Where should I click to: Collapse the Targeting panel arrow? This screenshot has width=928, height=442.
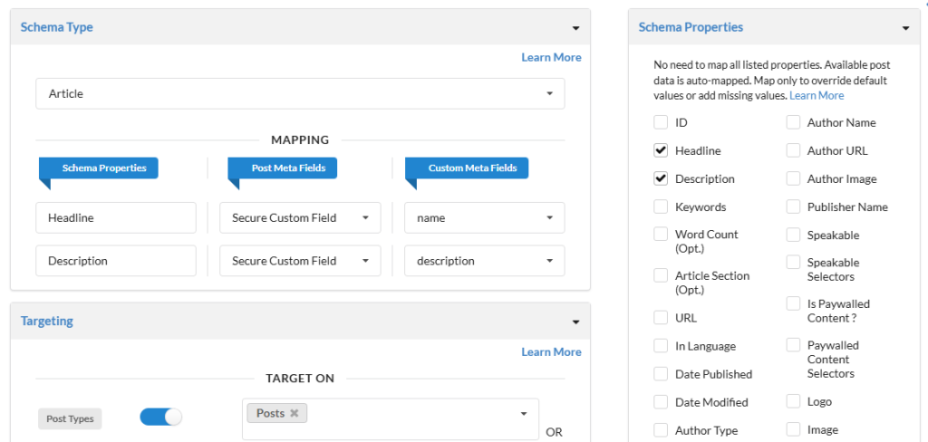click(575, 322)
